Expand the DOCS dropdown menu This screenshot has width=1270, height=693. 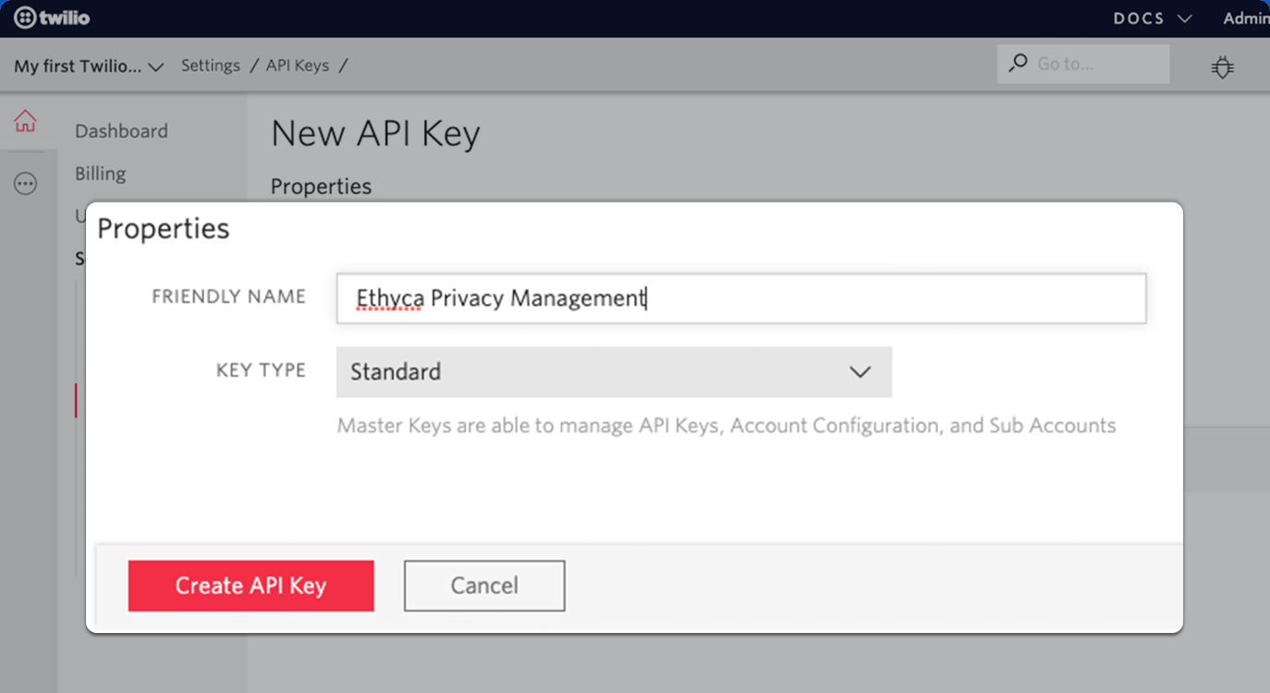coord(1153,18)
